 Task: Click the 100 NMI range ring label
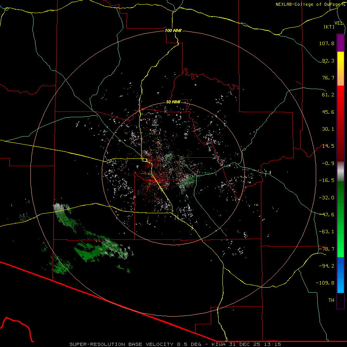point(173,30)
